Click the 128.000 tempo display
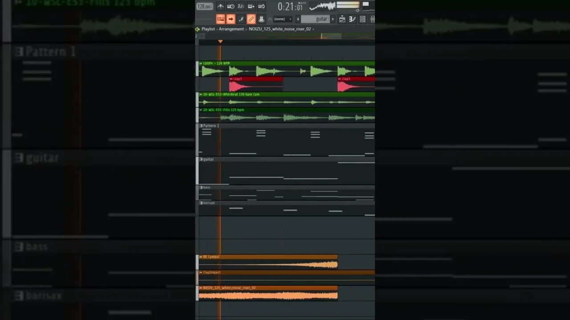The image size is (570, 320). [x=204, y=7]
